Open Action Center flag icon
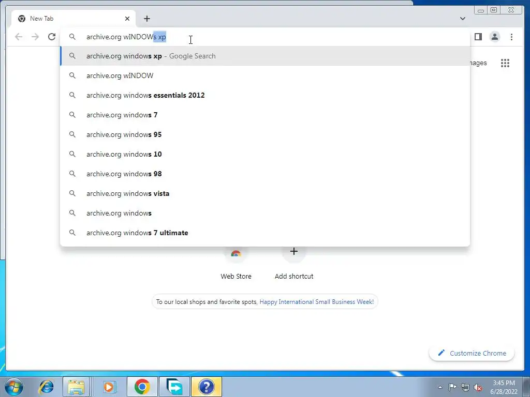The image size is (530, 397). click(452, 387)
